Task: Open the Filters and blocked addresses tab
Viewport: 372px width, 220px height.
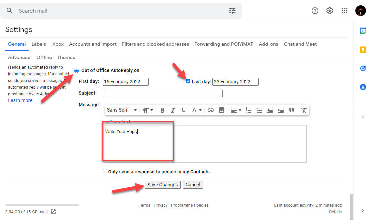Action: (x=156, y=44)
